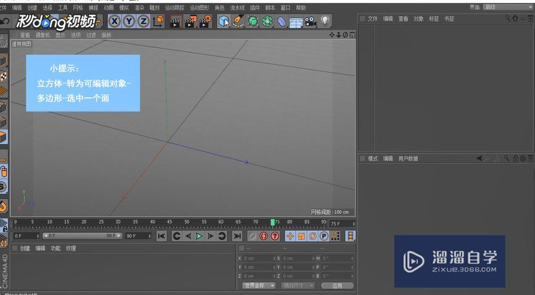The image size is (535, 295).
Task: Open the 帮助 main menu
Action: point(301,7)
